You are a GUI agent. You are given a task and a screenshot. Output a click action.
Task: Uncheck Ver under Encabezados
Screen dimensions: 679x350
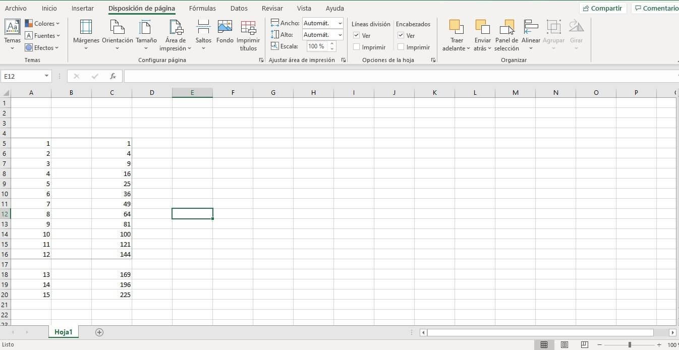point(401,35)
